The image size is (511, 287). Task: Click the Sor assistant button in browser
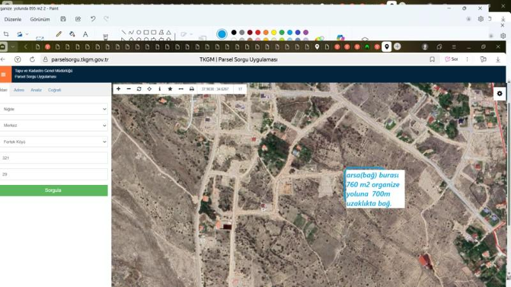point(452,59)
